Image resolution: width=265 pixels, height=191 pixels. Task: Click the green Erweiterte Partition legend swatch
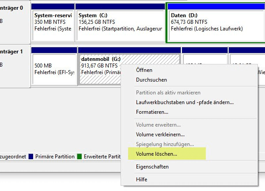coord(79,156)
